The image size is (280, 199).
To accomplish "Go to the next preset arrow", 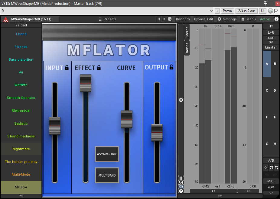I will (164, 19).
